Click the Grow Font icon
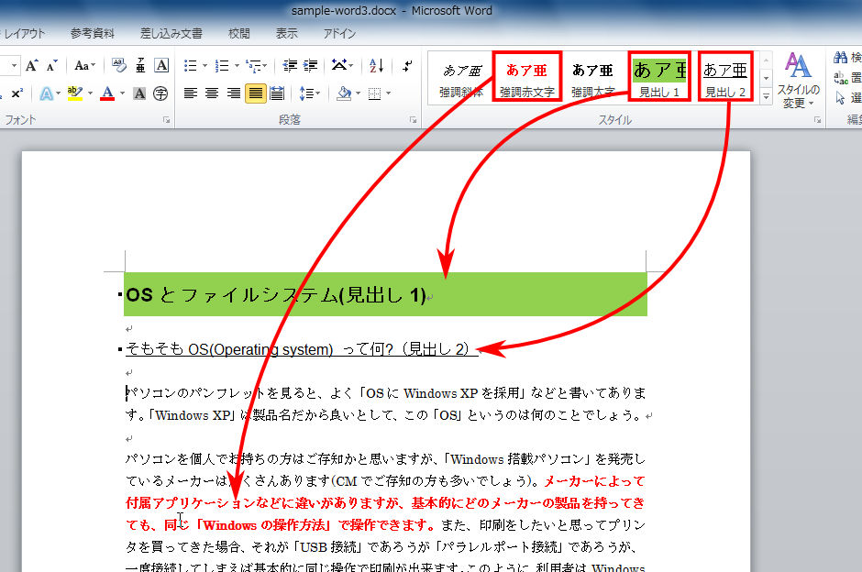Screen dimensions: 862x572 tap(31, 66)
